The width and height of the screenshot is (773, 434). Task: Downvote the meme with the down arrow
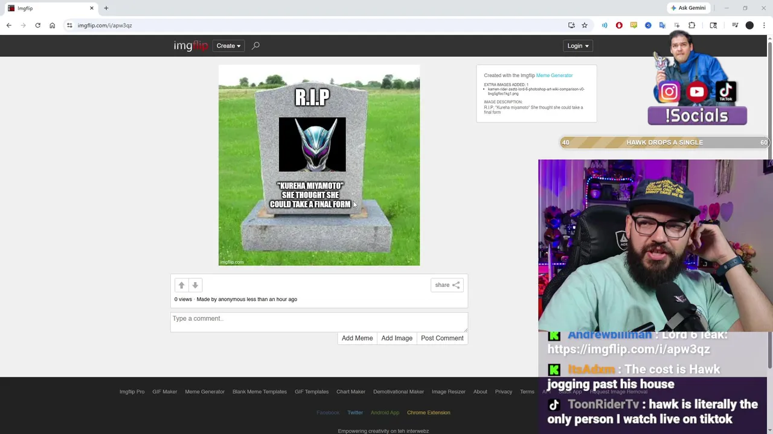point(195,285)
